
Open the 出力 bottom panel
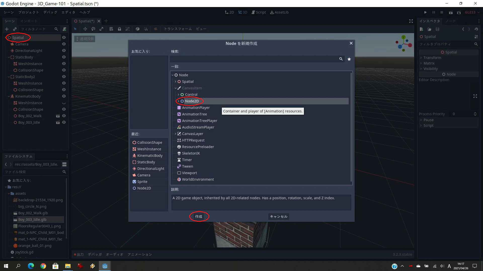pyautogui.click(x=79, y=254)
